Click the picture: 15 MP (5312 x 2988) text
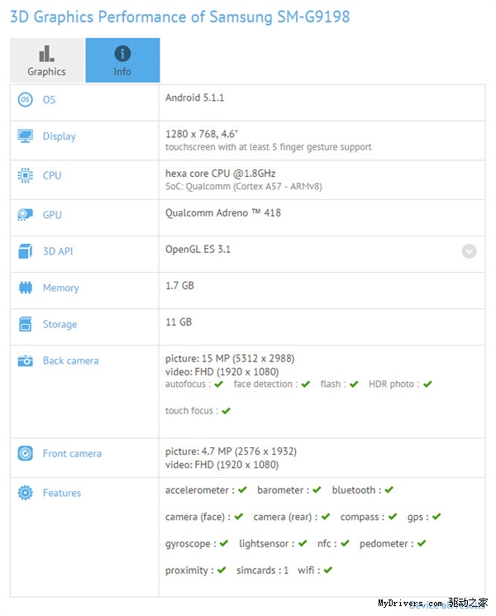The height and width of the screenshot is (616, 496). pos(230,358)
